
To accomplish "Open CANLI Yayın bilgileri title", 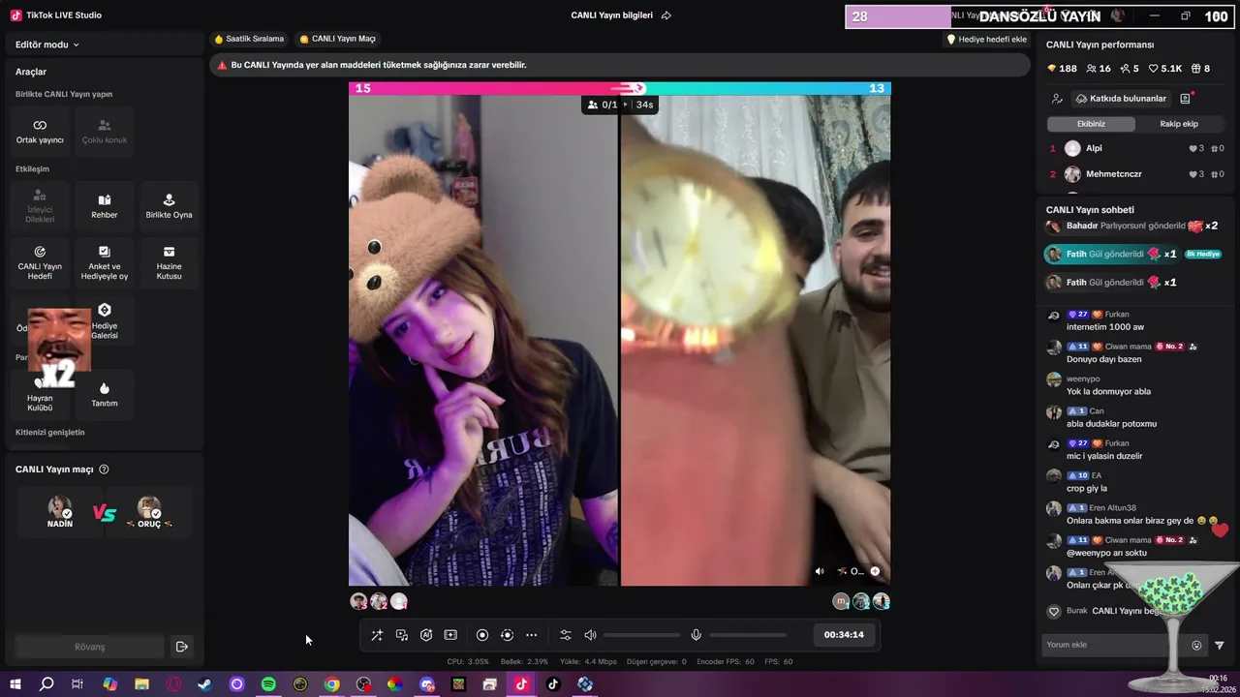I will [x=611, y=15].
